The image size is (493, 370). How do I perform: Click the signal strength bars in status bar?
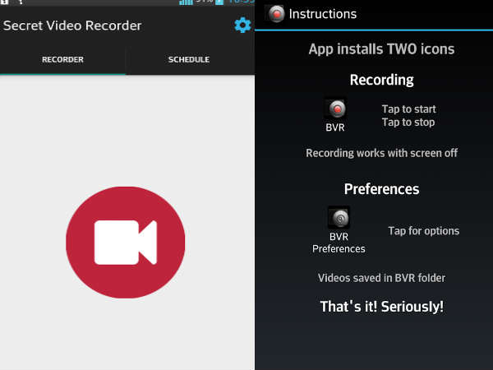point(186,2)
